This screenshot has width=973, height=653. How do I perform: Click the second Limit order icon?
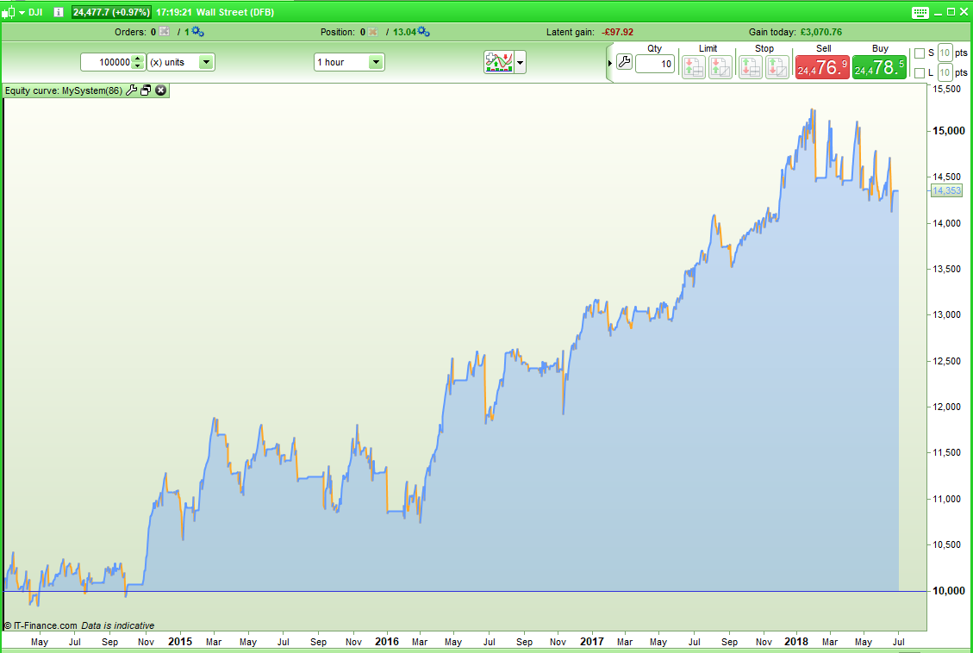click(x=720, y=67)
